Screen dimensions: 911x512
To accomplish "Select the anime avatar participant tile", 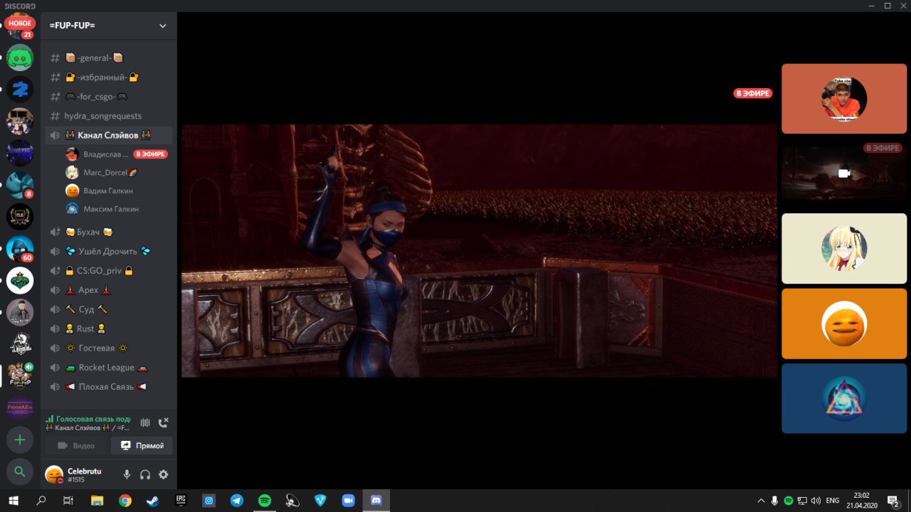I will [x=844, y=248].
